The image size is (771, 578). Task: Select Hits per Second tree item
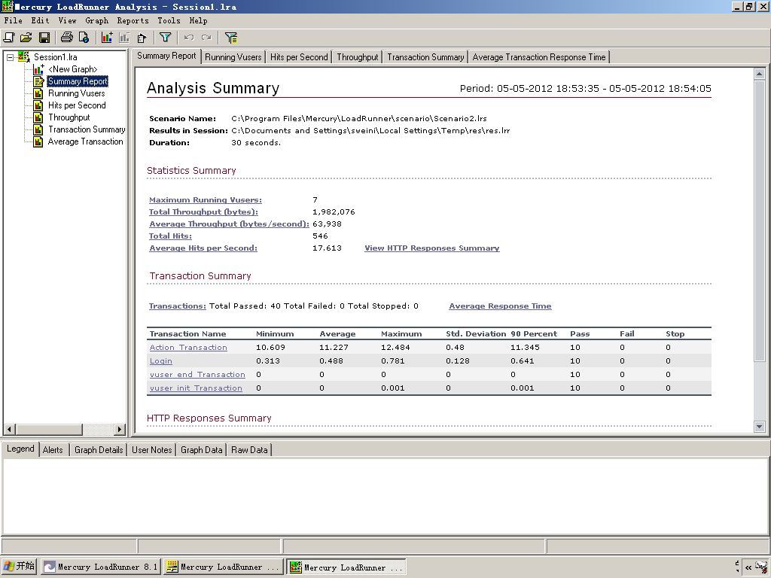pos(77,105)
